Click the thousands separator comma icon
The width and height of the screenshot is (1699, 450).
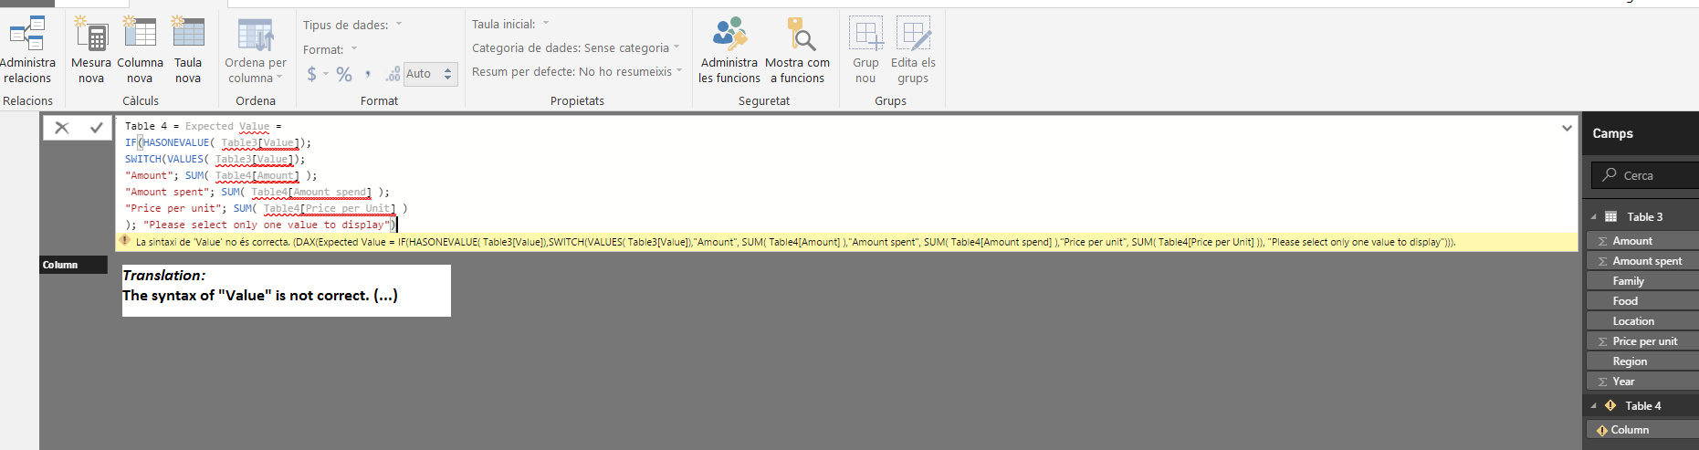(x=368, y=75)
